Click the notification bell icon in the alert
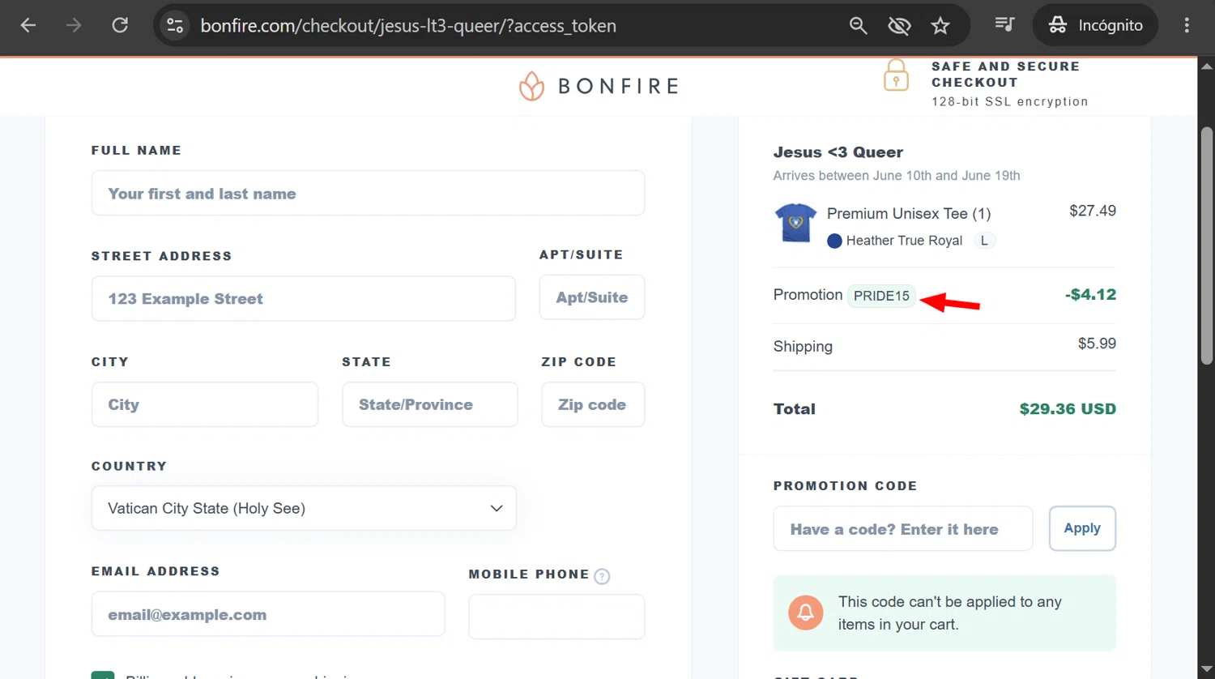 point(806,613)
